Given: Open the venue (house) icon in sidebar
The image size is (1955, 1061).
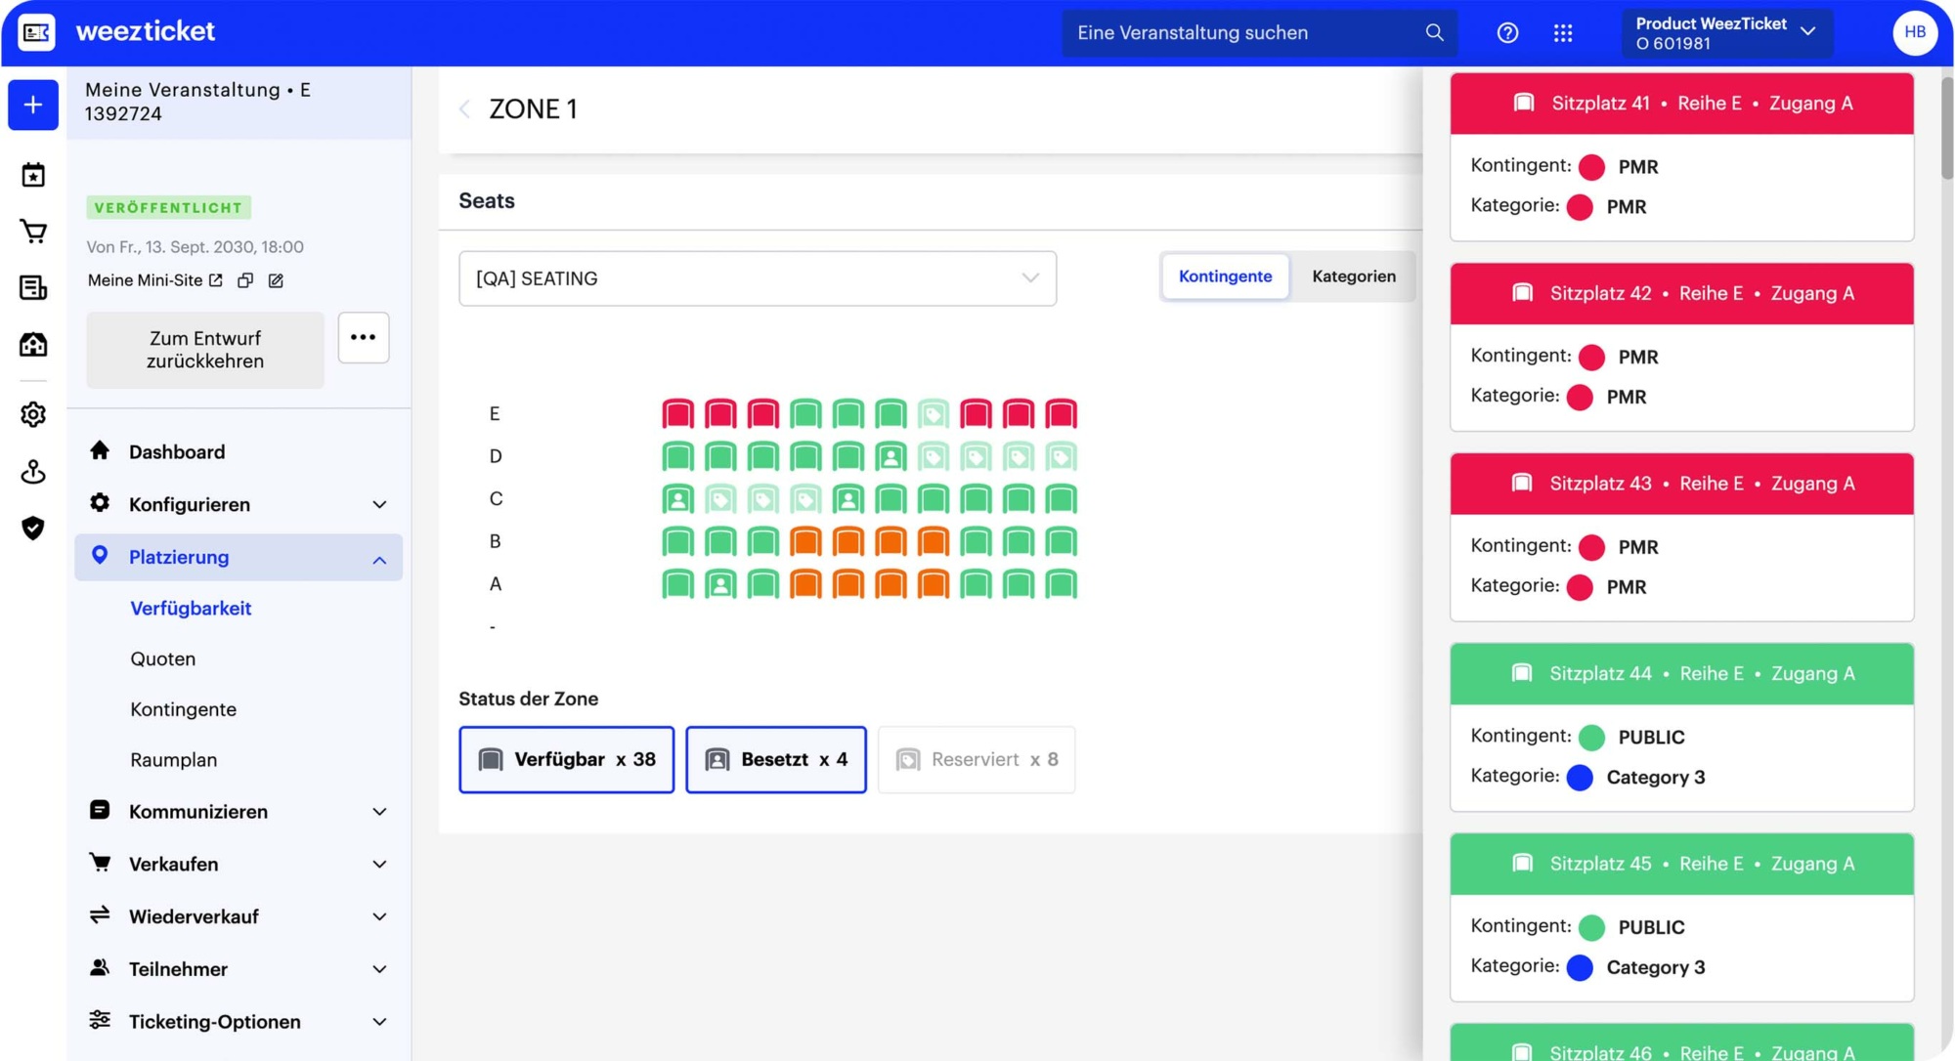Looking at the screenshot, I should point(32,344).
